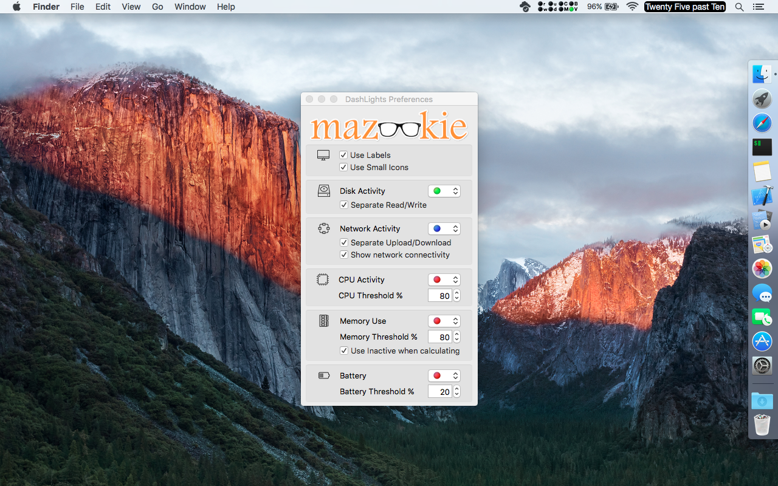Open the Network Activity blue color popup

tap(444, 228)
